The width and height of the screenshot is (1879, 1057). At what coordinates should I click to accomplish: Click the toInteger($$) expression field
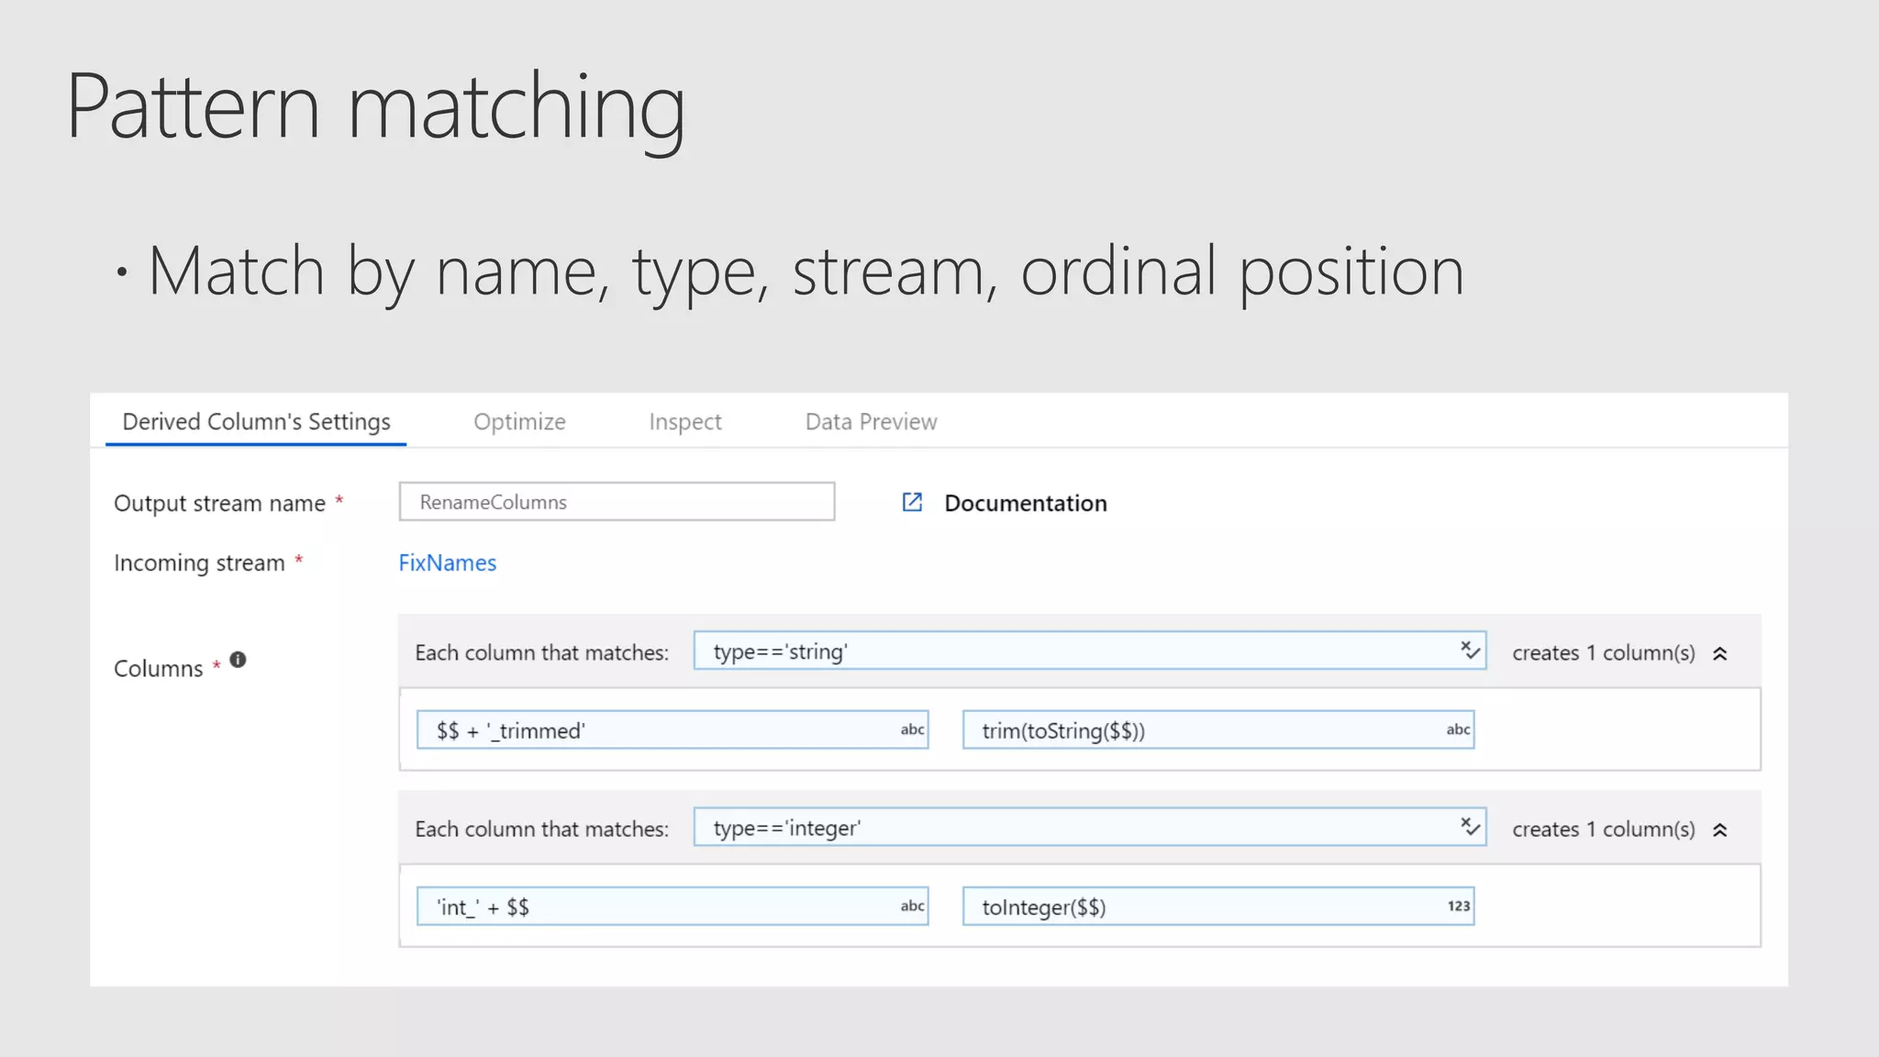point(1193,907)
